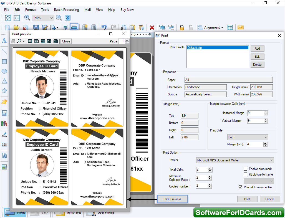Open the Format menu
Image resolution: width=285 pixels, height=218 pixels.
pos(30,10)
